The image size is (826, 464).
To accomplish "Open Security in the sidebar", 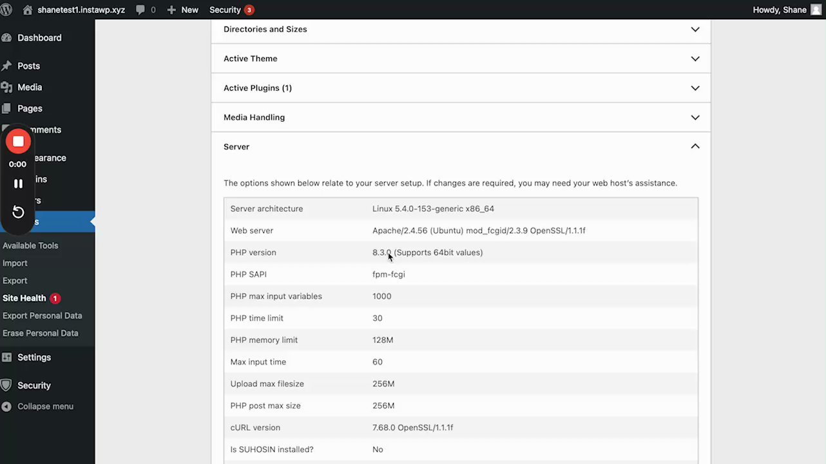I will coord(34,385).
